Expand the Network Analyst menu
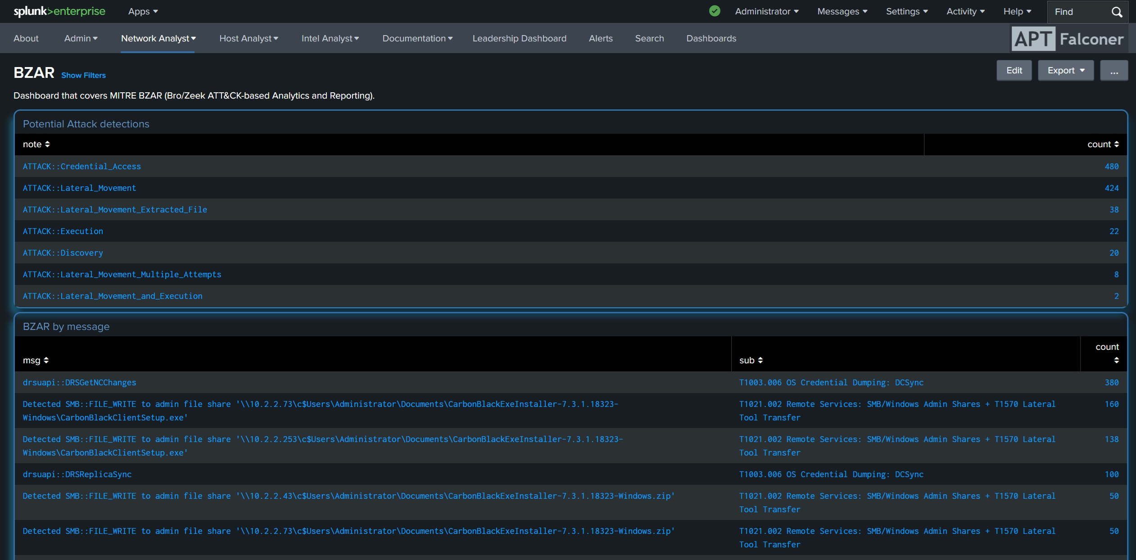Viewport: 1136px width, 560px height. 158,38
